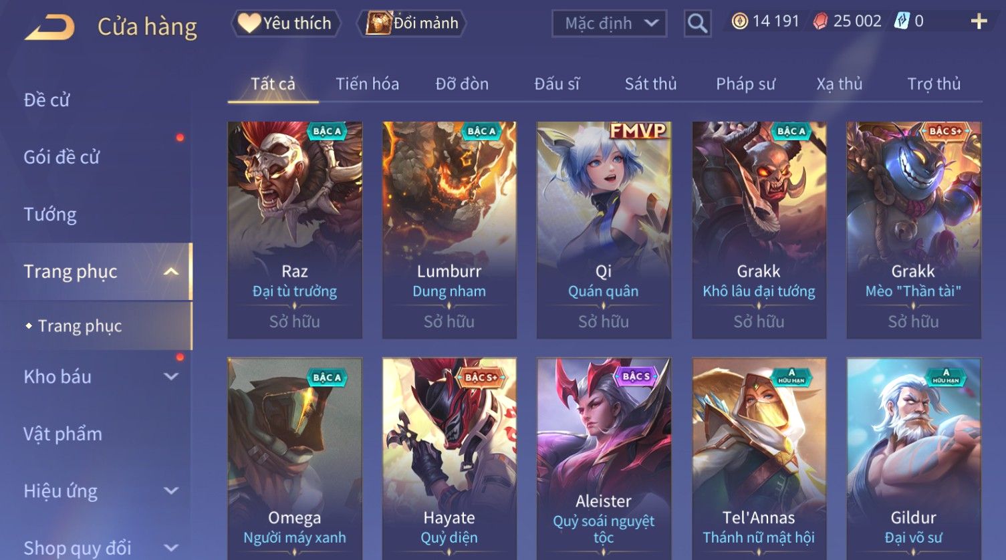Screen dimensions: 1006x560
Task: Open Yêu thích heart favorites
Action: [286, 23]
